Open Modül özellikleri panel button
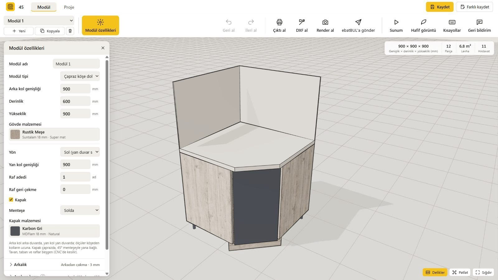This screenshot has width=498, height=280. tap(101, 26)
